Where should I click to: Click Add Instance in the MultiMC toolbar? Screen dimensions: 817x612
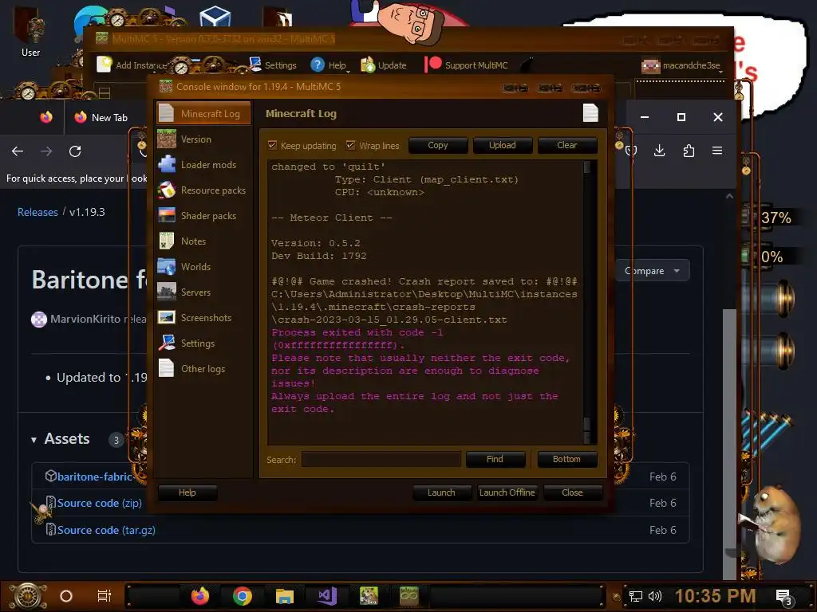click(x=133, y=65)
